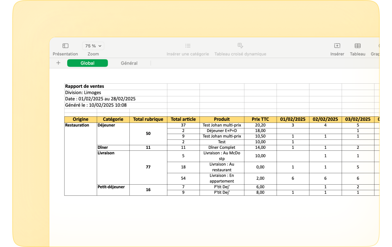Switch to the Général sheet tab
This screenshot has height=247, width=392.
tap(129, 63)
